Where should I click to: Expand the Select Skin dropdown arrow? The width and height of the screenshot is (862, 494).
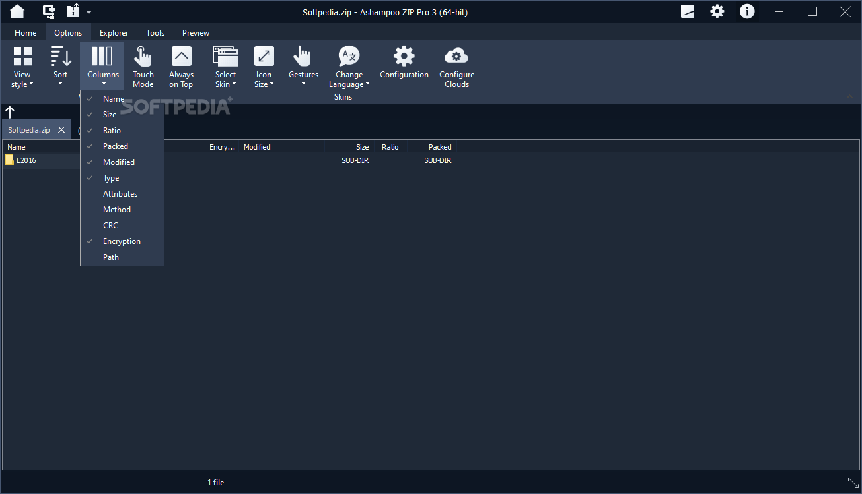[x=234, y=84]
